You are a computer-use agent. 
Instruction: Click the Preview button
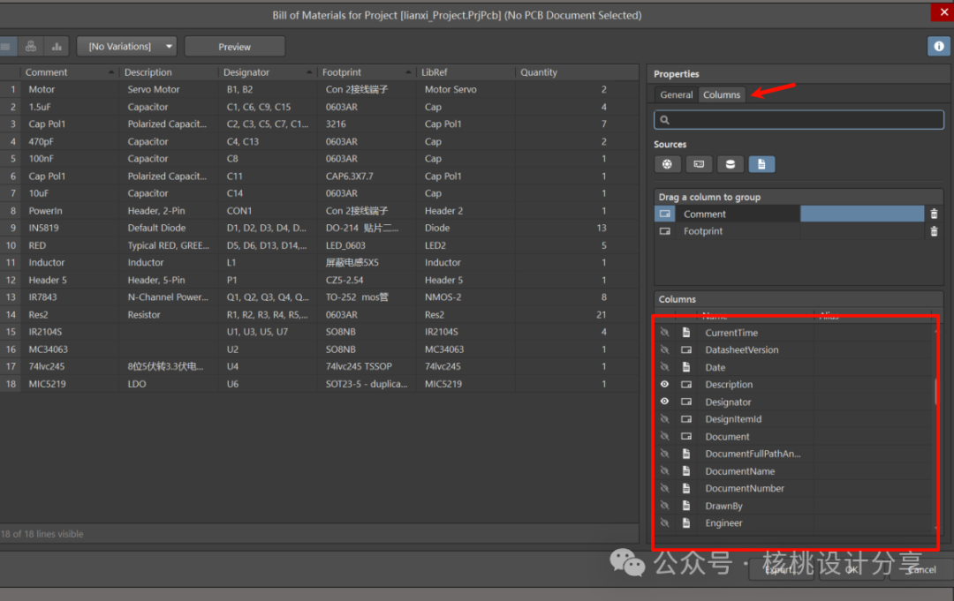click(234, 47)
